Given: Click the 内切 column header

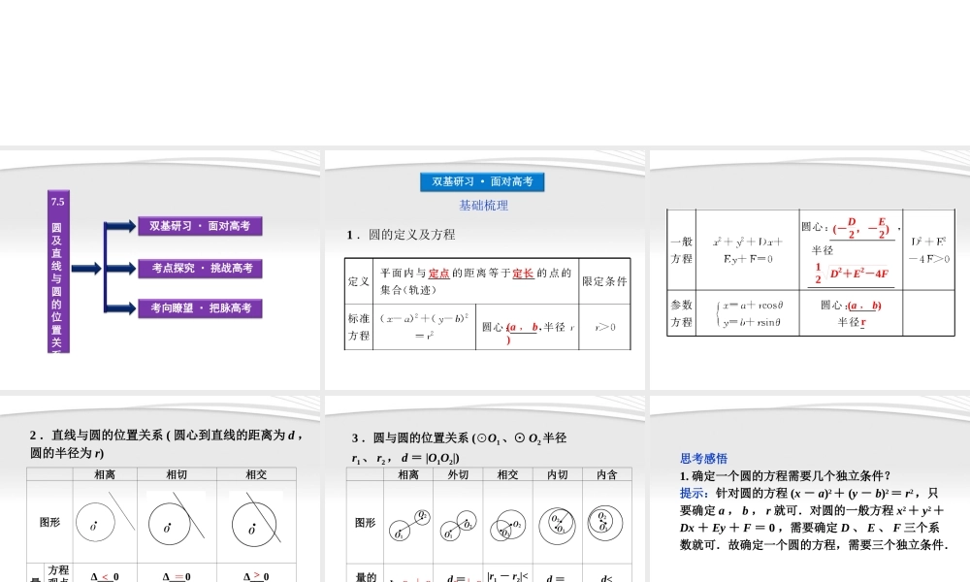Looking at the screenshot, I should click(x=558, y=474).
